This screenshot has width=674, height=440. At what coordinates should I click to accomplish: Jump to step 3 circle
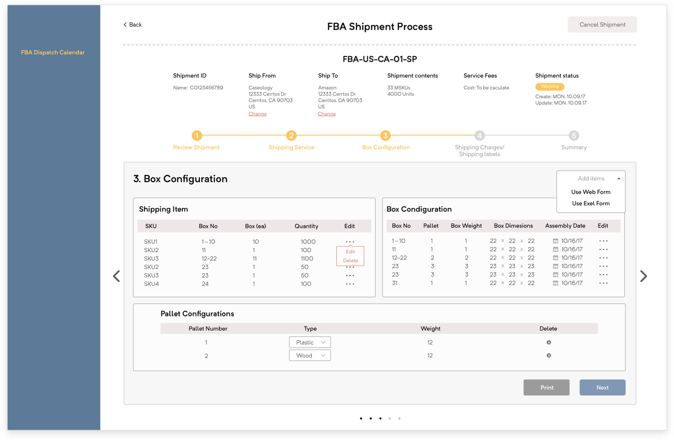[x=385, y=135]
